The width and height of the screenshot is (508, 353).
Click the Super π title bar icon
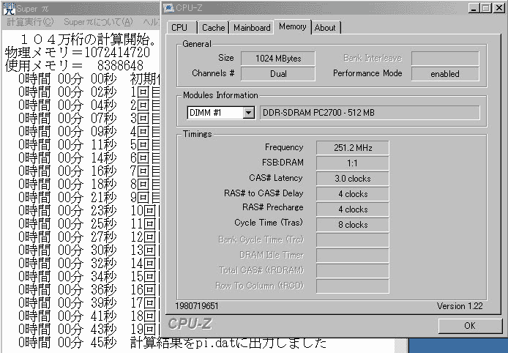click(7, 7)
